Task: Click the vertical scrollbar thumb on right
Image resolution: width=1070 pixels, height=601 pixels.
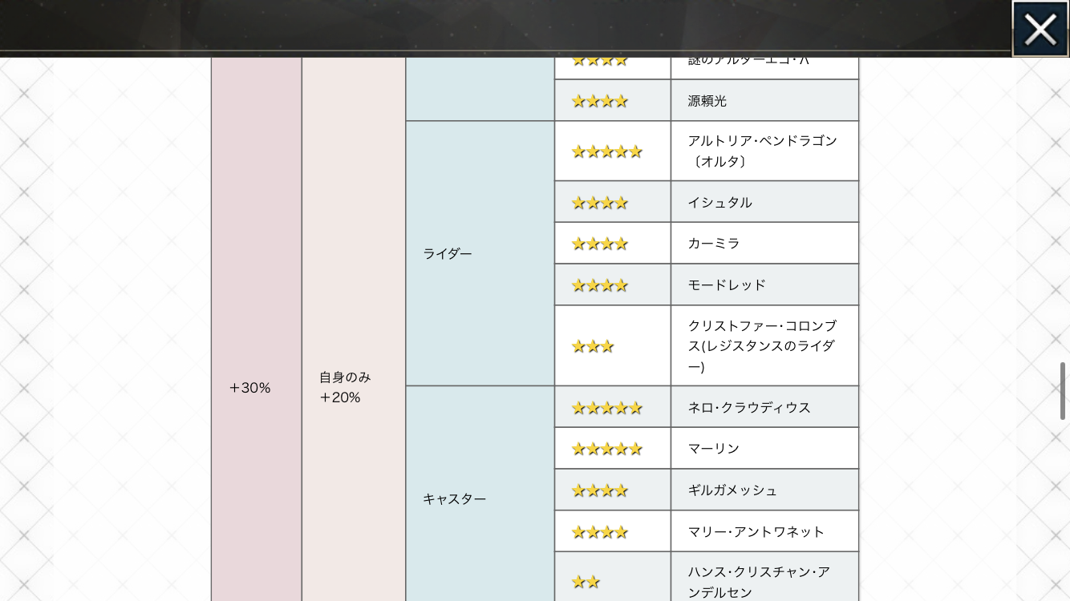Action: tap(1063, 391)
